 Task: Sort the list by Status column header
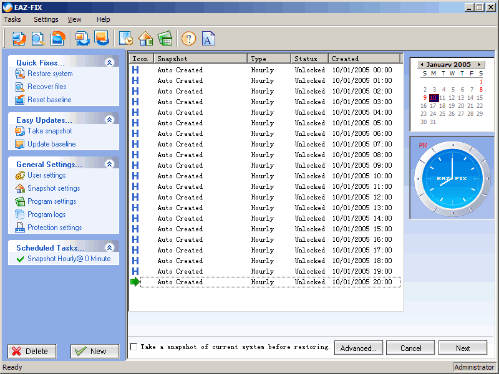[x=309, y=59]
